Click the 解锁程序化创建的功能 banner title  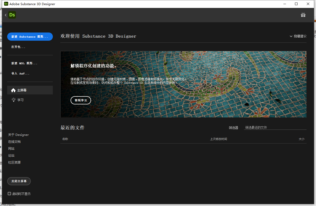click(94, 66)
